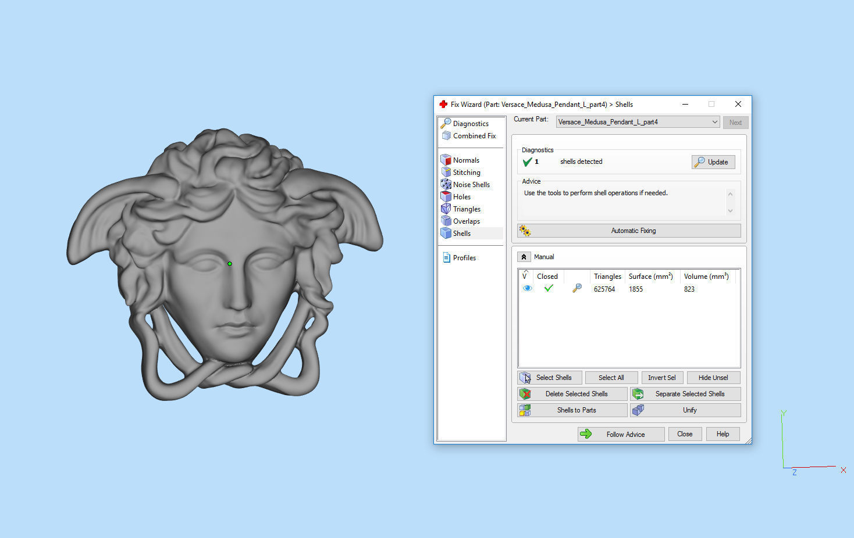Click the Unify button
The width and height of the screenshot is (854, 538).
click(685, 410)
